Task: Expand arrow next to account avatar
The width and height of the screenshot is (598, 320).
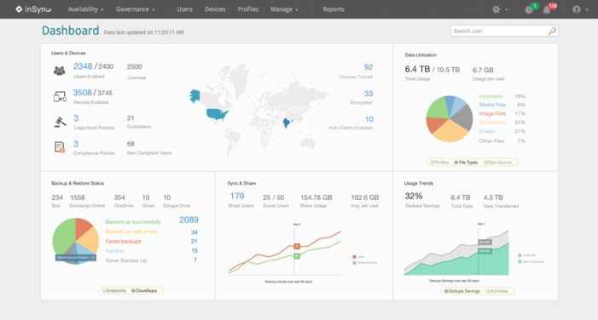Action: click(587, 10)
